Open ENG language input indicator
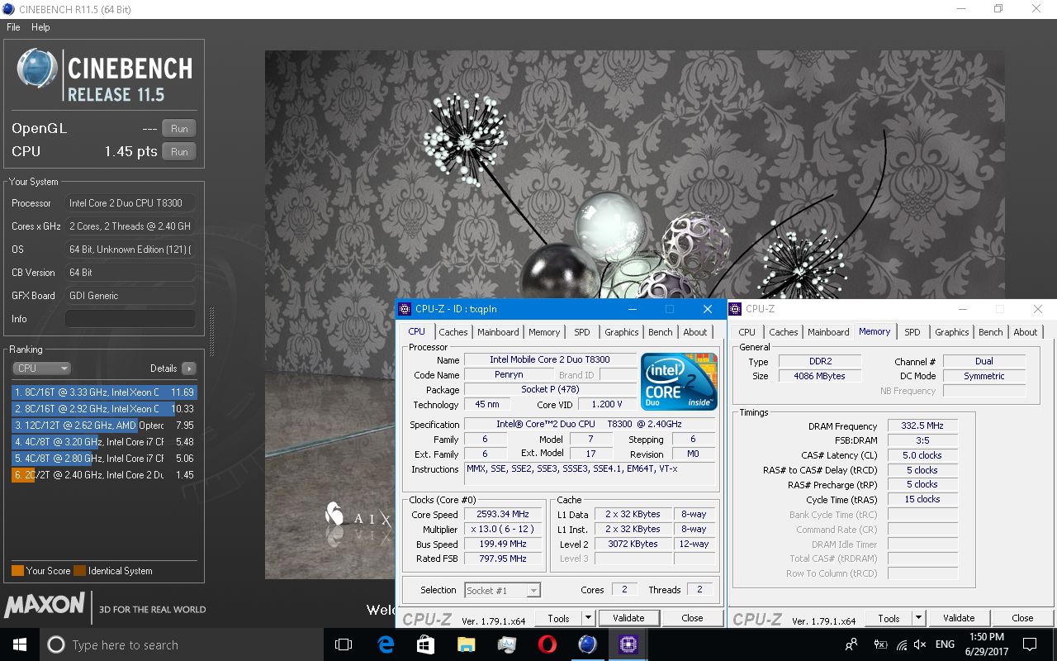Viewport: 1057px width, 661px height. [946, 644]
